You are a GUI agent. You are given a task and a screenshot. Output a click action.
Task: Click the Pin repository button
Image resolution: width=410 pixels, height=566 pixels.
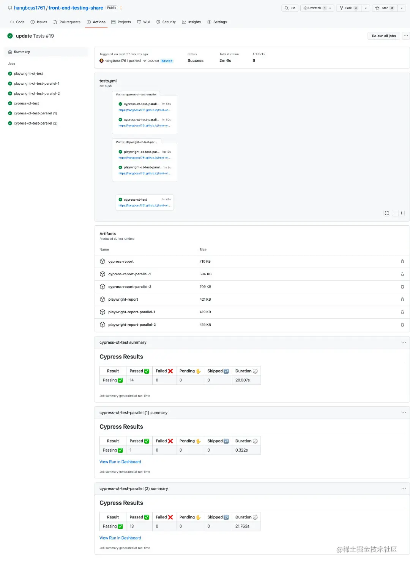click(290, 8)
